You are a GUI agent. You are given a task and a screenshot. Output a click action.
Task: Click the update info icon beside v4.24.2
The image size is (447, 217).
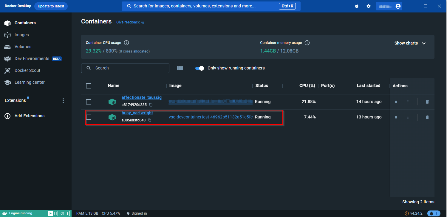pyautogui.click(x=406, y=213)
